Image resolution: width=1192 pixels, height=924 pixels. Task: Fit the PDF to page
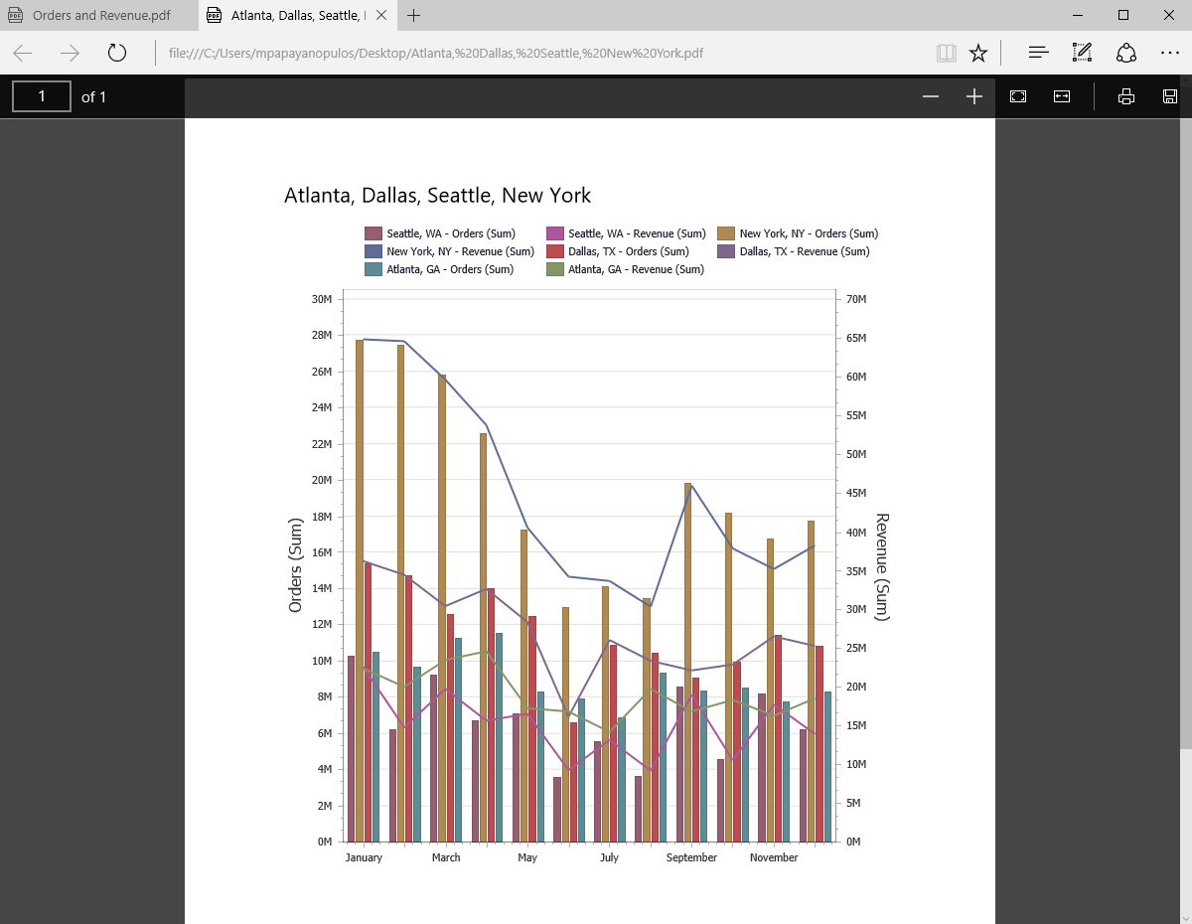(1018, 96)
